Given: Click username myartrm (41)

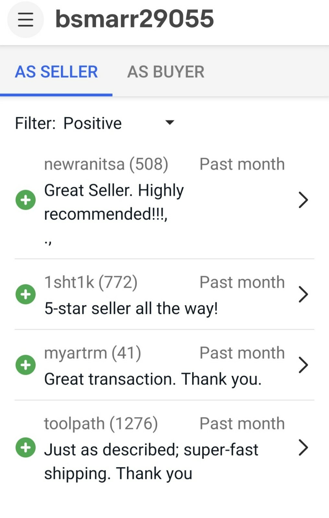Looking at the screenshot, I should pos(93,353).
